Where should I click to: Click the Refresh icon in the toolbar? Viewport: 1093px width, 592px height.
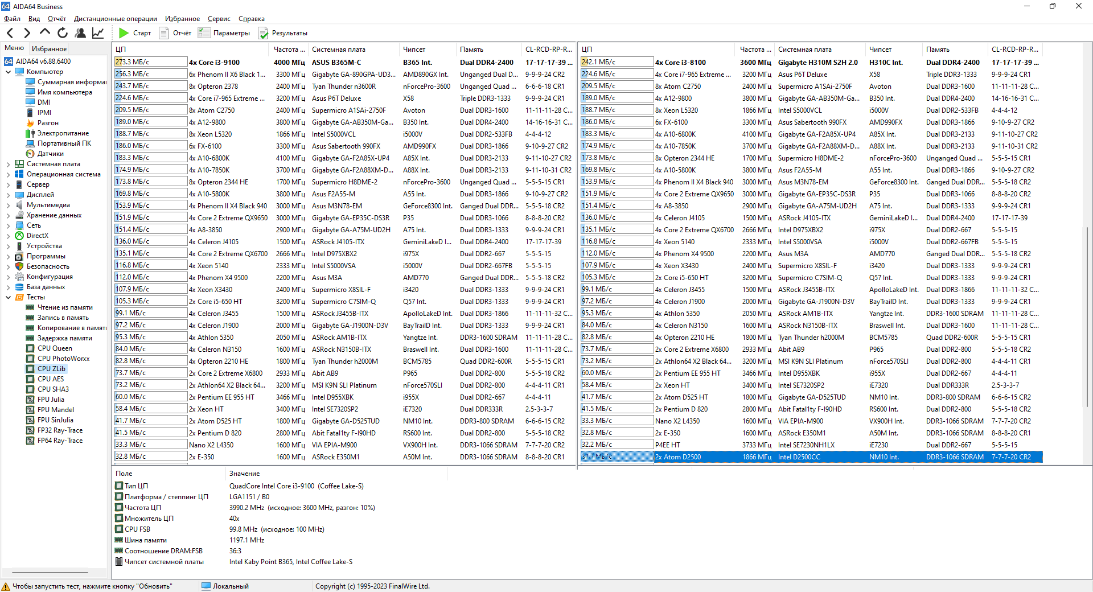tap(63, 33)
